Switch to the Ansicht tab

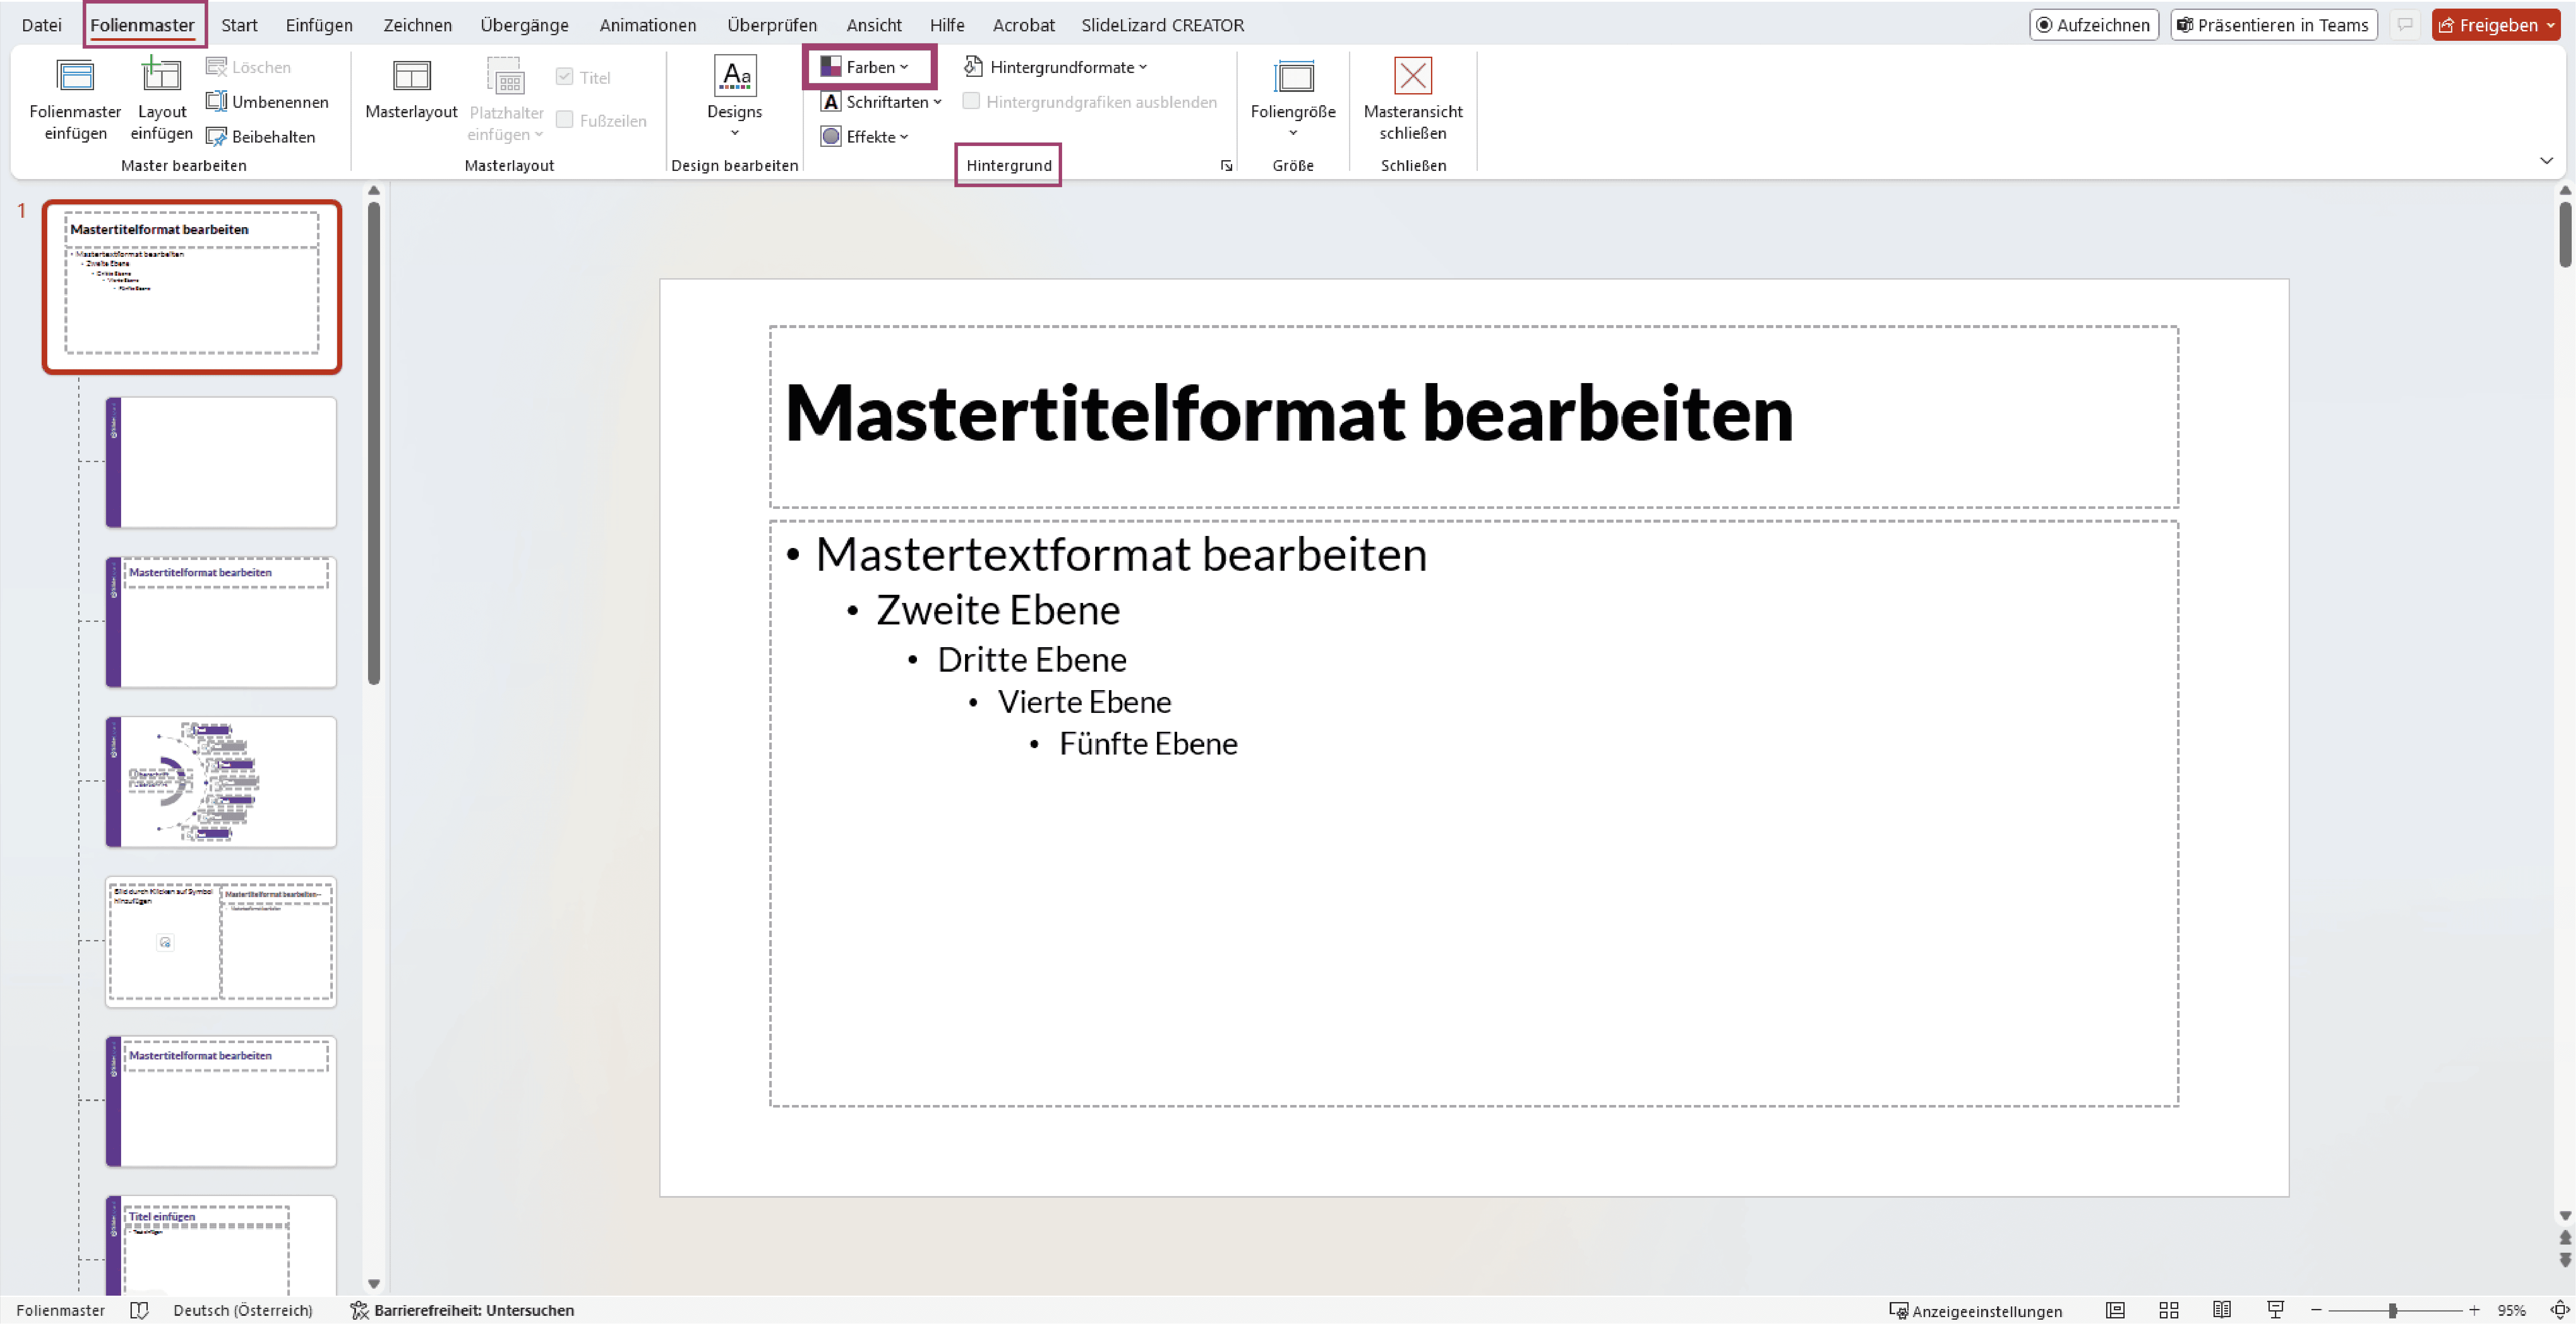tap(874, 25)
